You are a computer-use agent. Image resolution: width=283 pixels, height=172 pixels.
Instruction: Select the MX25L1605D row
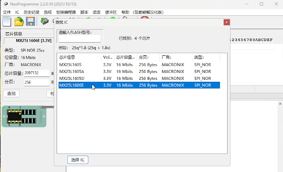[x=139, y=78]
